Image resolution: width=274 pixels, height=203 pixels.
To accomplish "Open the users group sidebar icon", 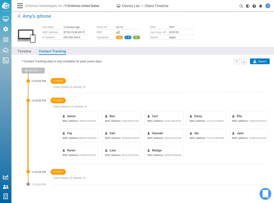I will 6,187.
